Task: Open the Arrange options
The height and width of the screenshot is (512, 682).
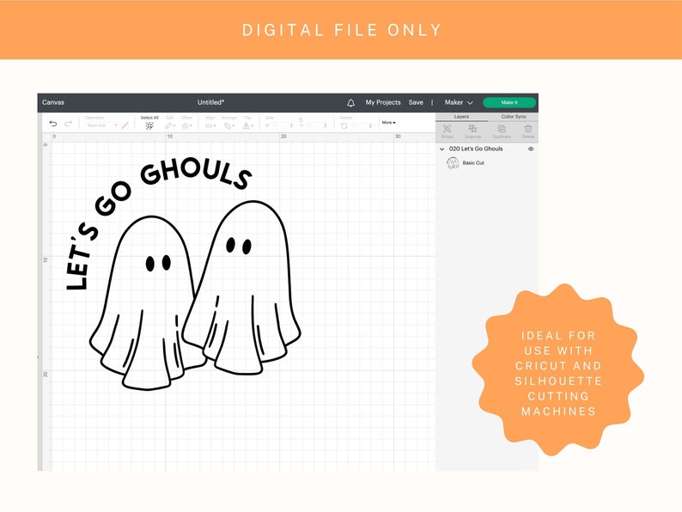Action: point(228,125)
